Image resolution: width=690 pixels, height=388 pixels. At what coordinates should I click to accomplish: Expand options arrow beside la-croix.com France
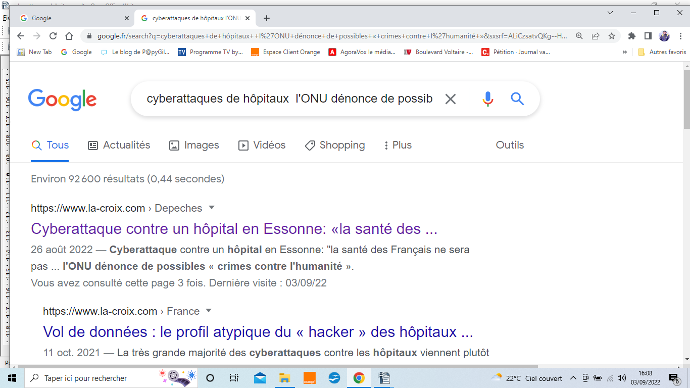(209, 311)
